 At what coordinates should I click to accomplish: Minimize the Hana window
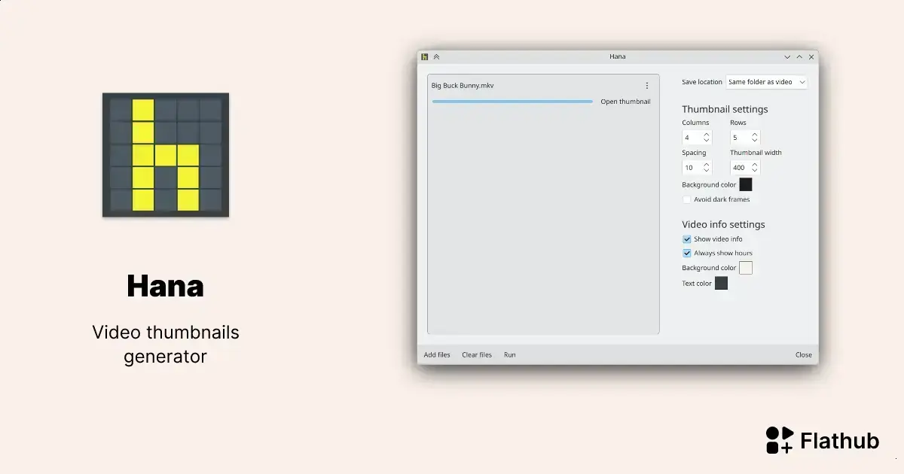pyautogui.click(x=787, y=56)
